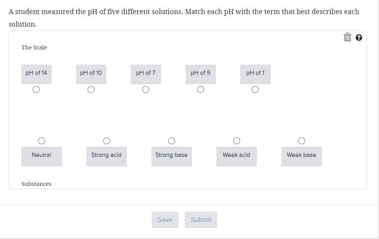The image size is (379, 239).
Task: Select the circle above Neutral
Action: pos(41,141)
